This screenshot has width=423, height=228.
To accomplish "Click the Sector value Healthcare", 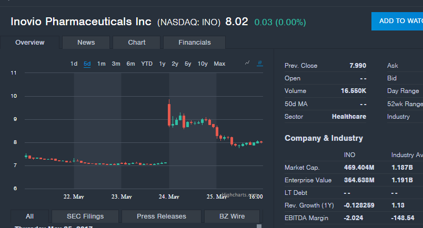I will pos(349,117).
